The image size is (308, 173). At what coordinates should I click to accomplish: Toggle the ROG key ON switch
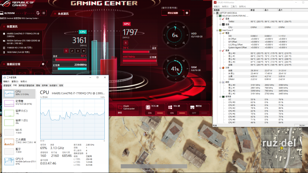pos(155,113)
